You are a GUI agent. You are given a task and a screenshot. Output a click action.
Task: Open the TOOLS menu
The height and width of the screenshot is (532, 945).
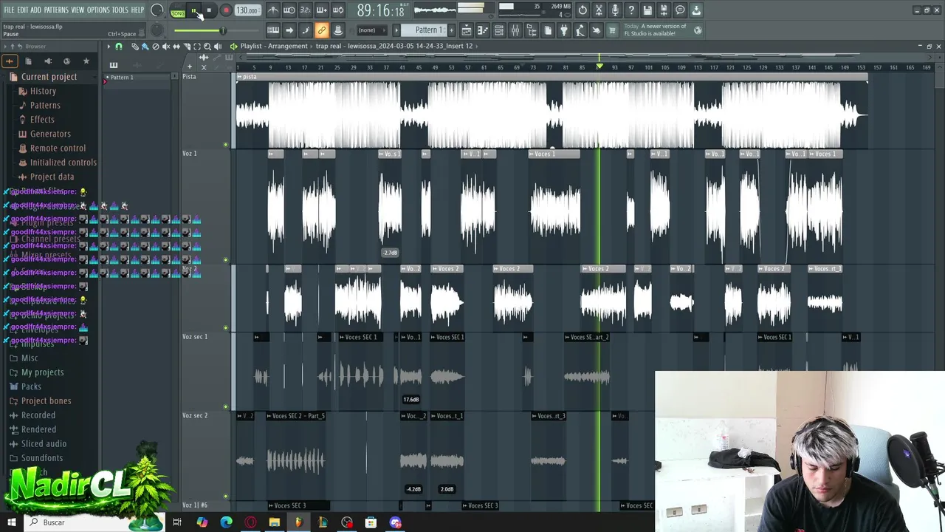point(120,10)
